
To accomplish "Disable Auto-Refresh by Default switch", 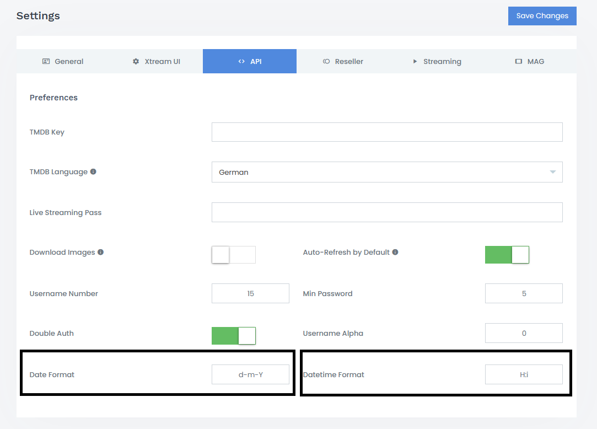I will [x=507, y=255].
